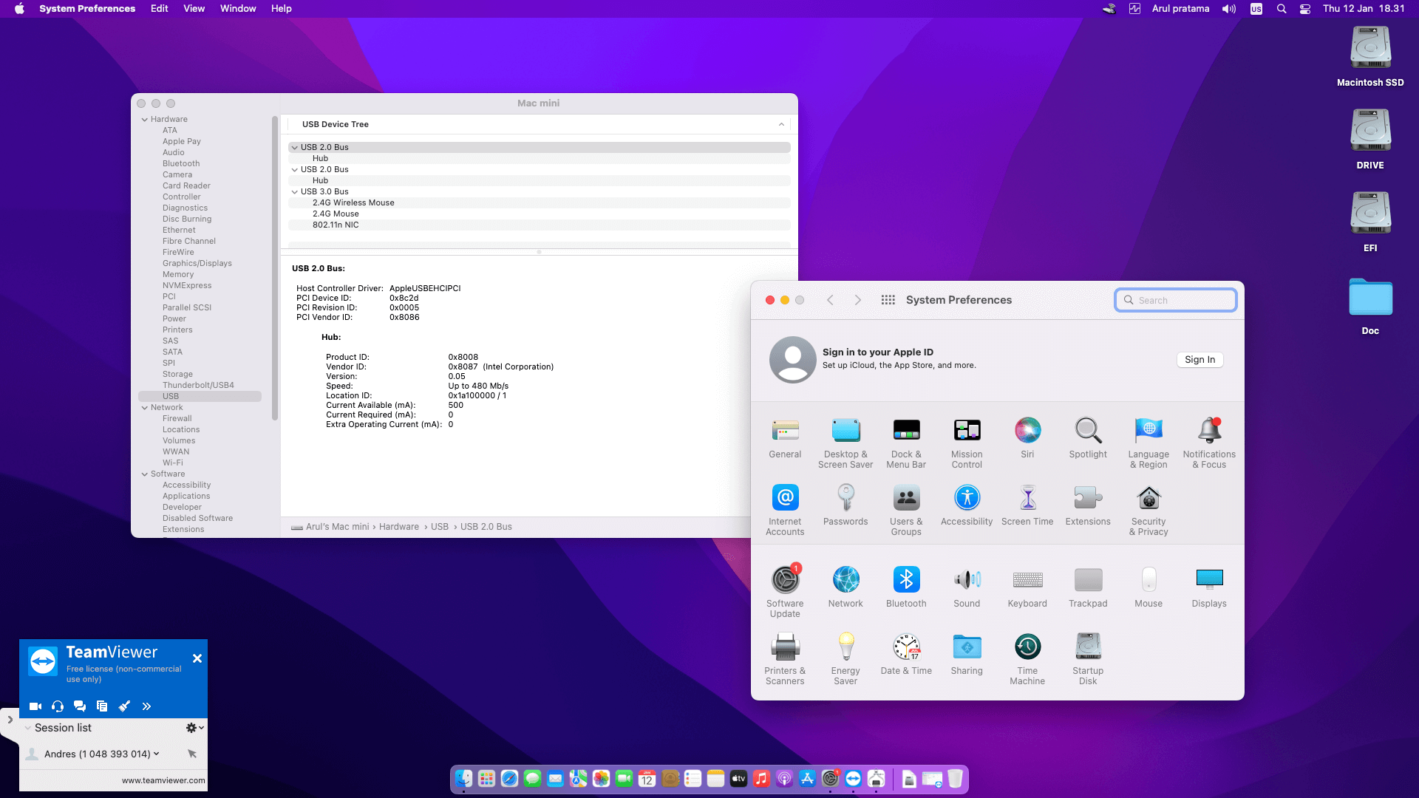Viewport: 1419px width, 798px height.
Task: Click the Show All grid icon
Action: (888, 300)
